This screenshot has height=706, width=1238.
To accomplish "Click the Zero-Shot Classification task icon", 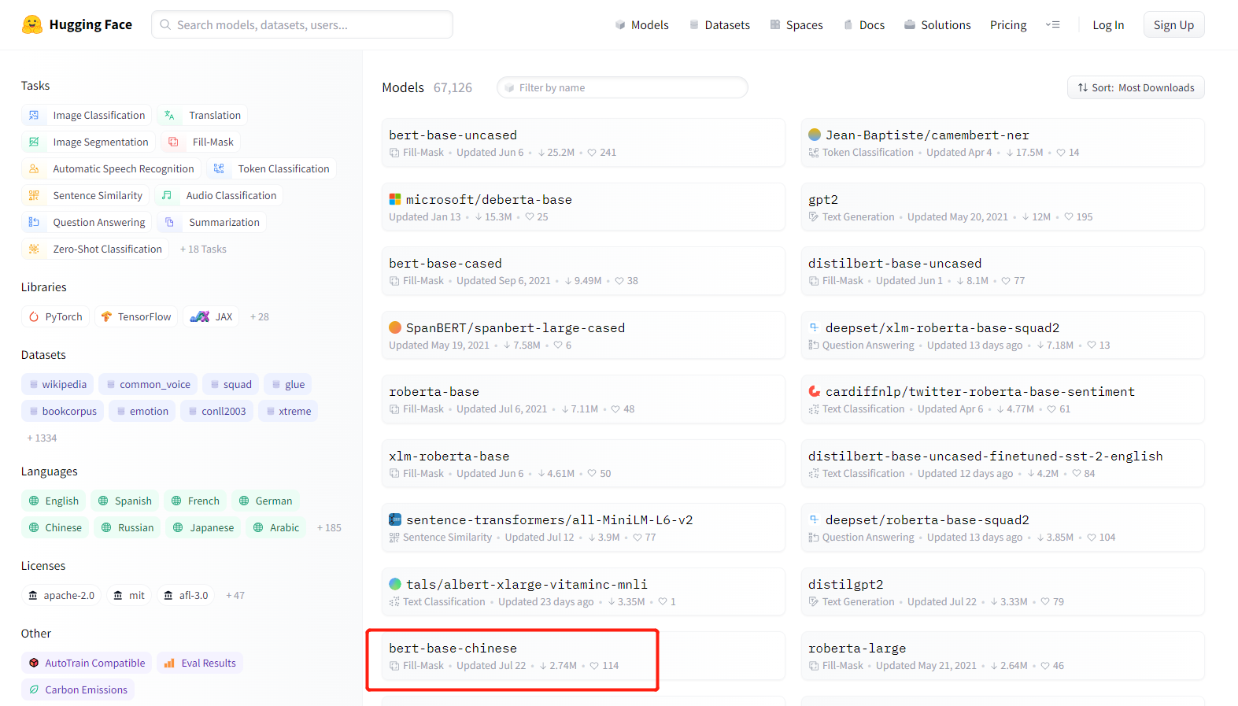I will click(34, 250).
